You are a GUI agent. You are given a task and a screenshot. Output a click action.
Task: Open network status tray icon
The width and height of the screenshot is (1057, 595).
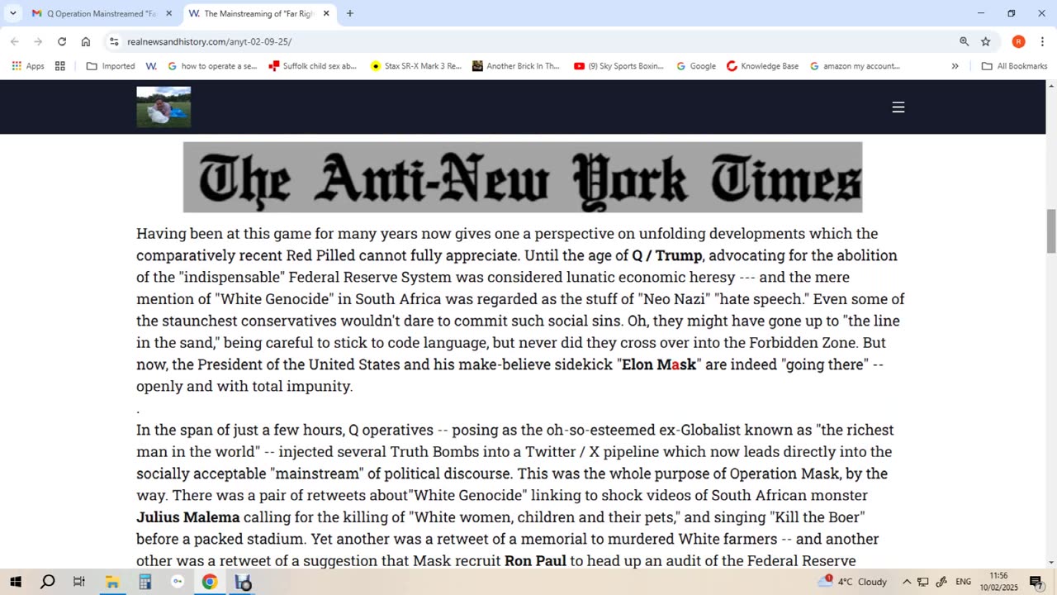923,582
